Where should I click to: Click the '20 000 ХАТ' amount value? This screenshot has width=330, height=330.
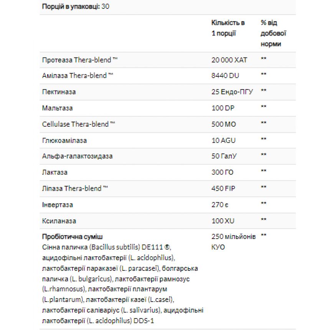click(x=229, y=60)
